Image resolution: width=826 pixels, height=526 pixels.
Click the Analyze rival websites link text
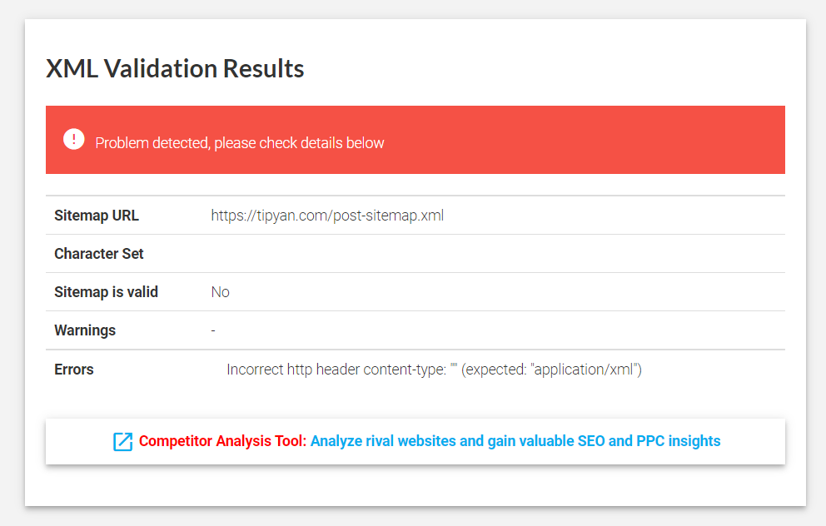[x=442, y=441]
